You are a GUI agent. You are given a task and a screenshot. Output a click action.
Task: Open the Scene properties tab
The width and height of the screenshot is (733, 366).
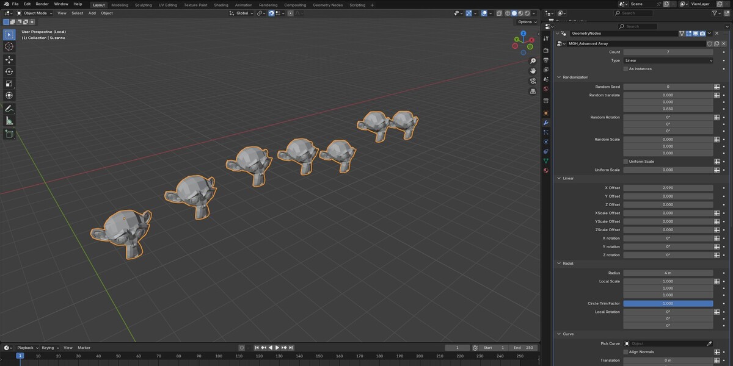tap(546, 79)
